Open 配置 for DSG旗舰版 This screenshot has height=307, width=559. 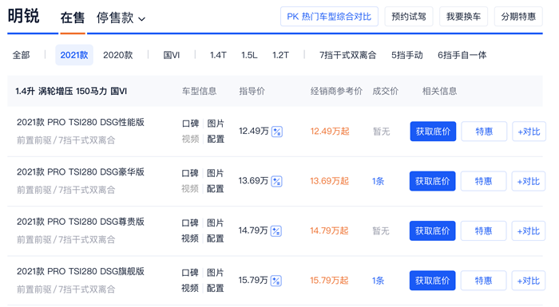click(x=216, y=288)
